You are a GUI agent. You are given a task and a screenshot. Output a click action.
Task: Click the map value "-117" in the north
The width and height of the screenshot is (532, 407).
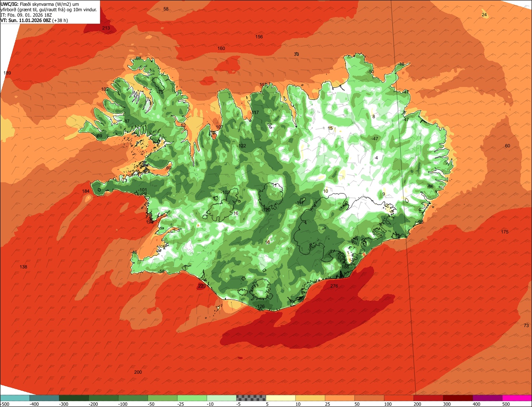255,113
